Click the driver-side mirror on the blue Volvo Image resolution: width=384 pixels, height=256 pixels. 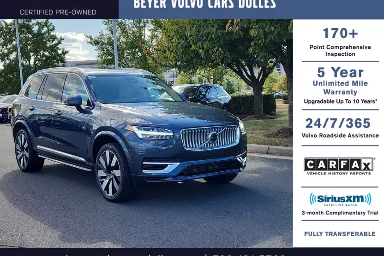[x=73, y=100]
